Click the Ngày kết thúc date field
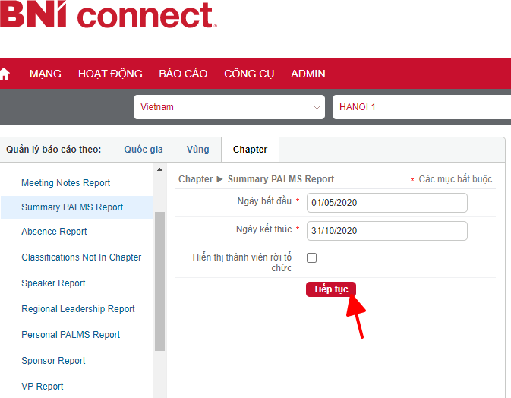Image resolution: width=511 pixels, height=398 pixels. click(x=386, y=230)
